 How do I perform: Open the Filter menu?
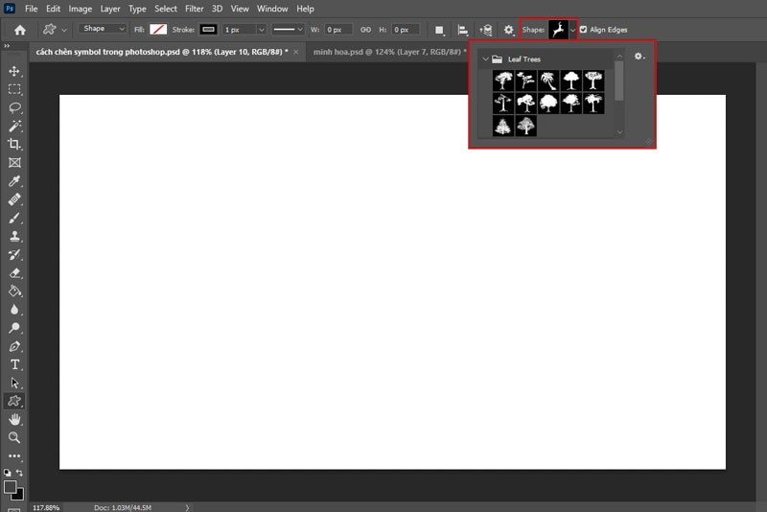click(x=194, y=9)
